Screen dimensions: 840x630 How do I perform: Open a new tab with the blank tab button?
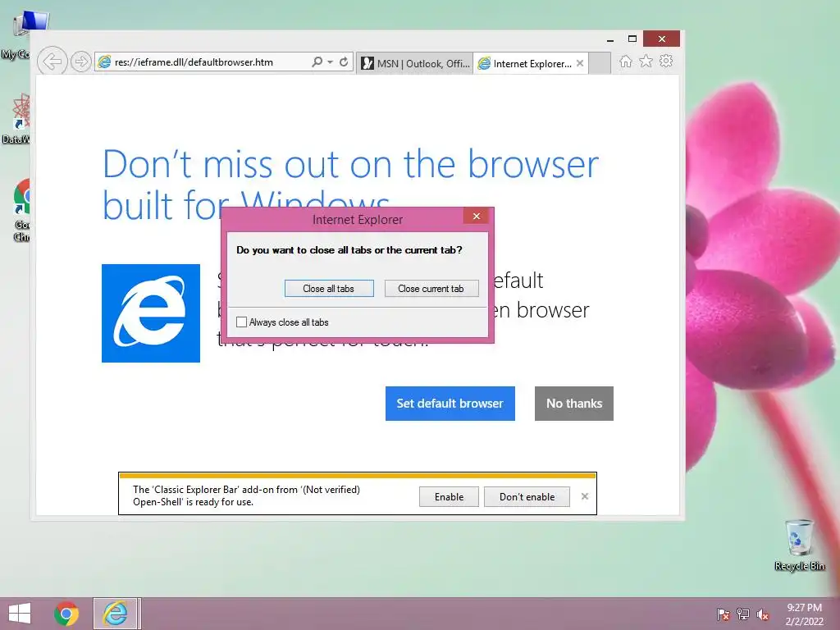click(x=600, y=63)
